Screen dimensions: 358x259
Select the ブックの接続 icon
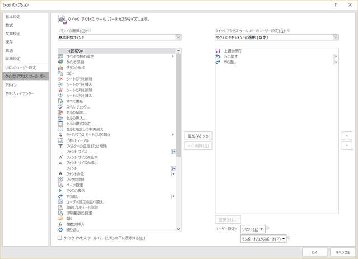point(60,180)
